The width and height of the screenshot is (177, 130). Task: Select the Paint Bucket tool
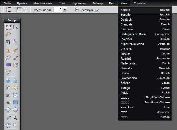pos(15,65)
